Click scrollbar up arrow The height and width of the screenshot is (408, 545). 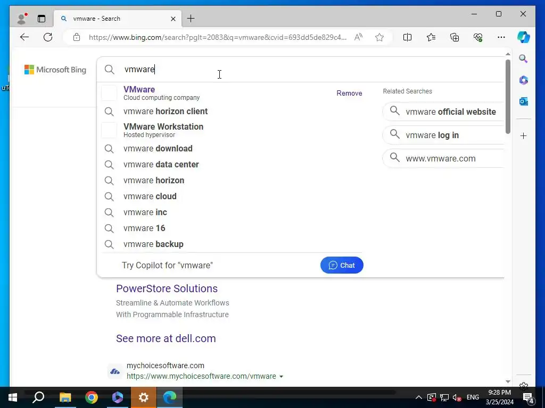pyautogui.click(x=508, y=54)
